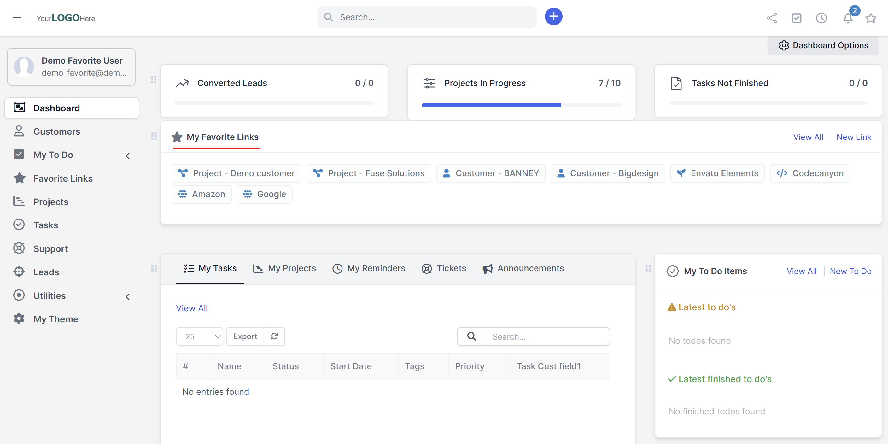Switch to the My Projects tab
888x444 pixels.
[x=284, y=268]
